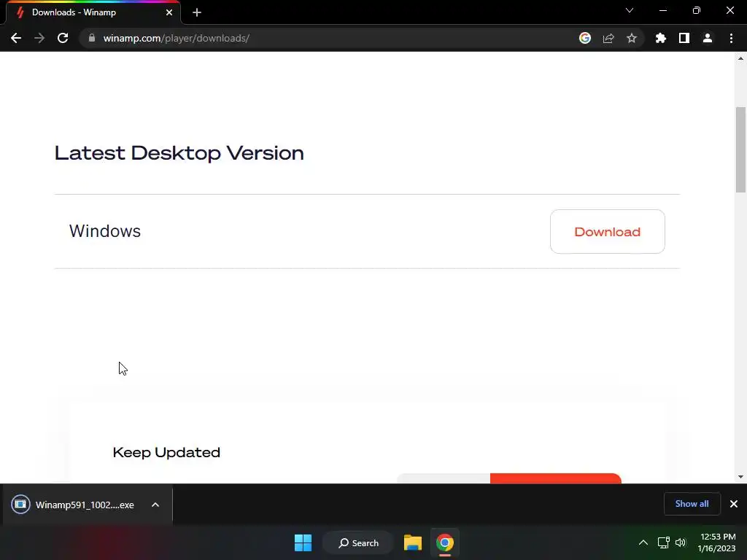
Task: Click the forward navigation arrow
Action: tap(39, 38)
